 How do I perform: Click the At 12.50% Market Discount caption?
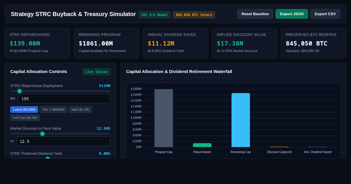[237, 51]
